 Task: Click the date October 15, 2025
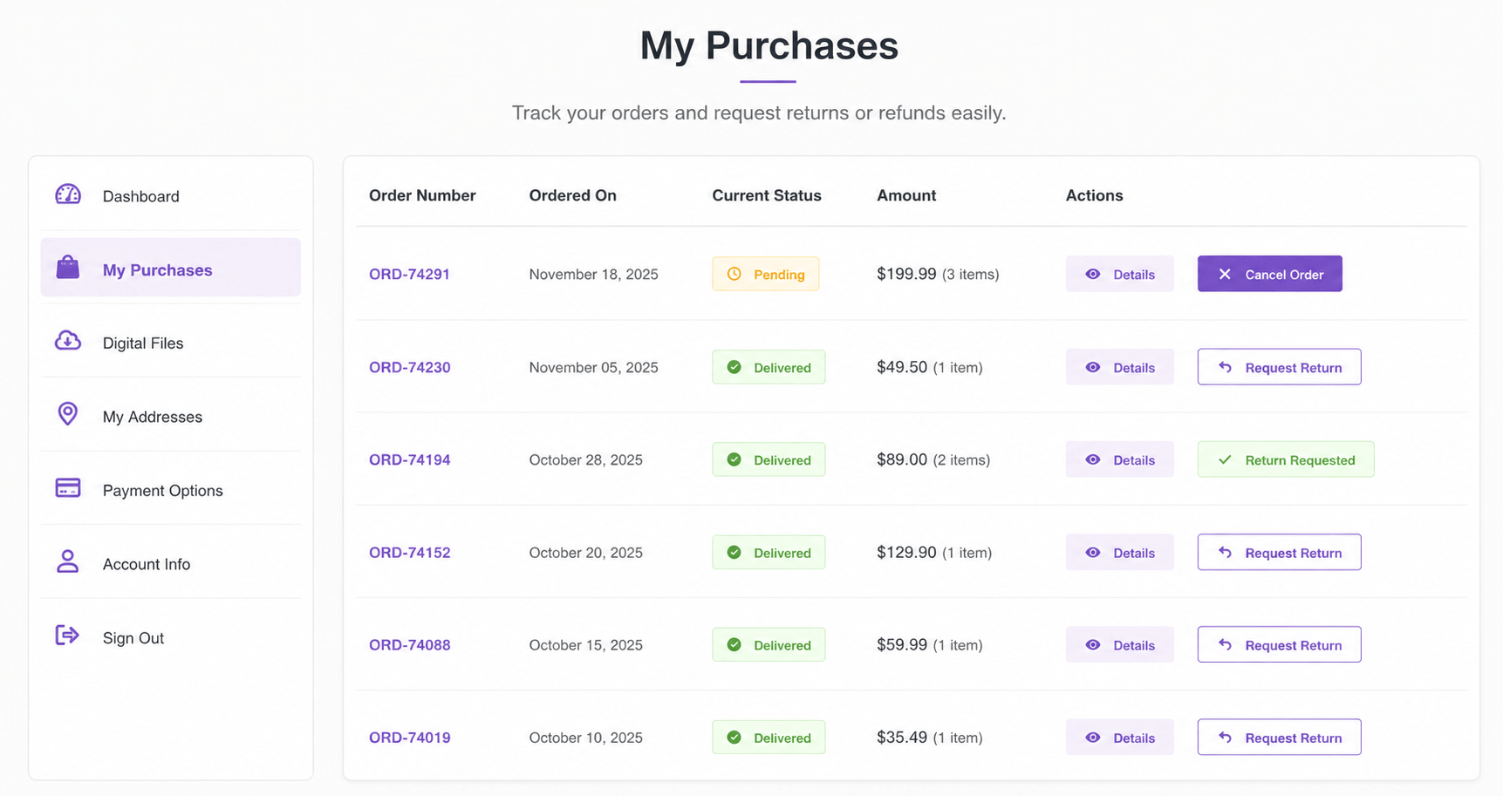point(585,645)
